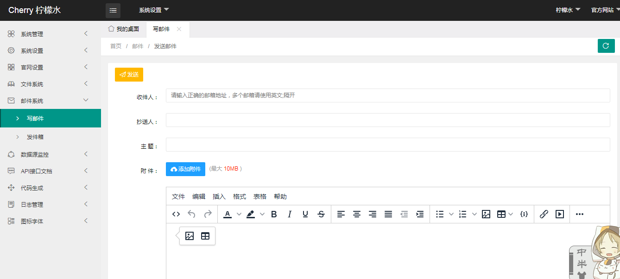Screen dimensions: 620x279
Task: Expand 代码生成 in the sidebar
Action: pyautogui.click(x=51, y=188)
